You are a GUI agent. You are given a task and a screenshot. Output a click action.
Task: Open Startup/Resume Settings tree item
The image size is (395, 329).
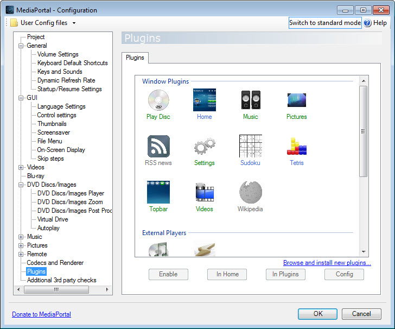tap(69, 89)
